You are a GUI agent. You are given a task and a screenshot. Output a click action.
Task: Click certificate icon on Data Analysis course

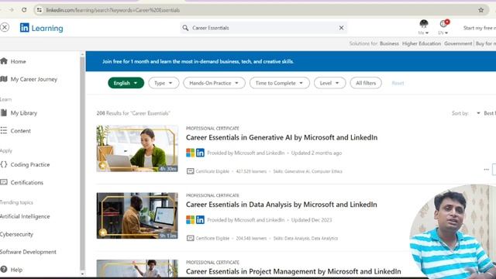click(x=190, y=238)
